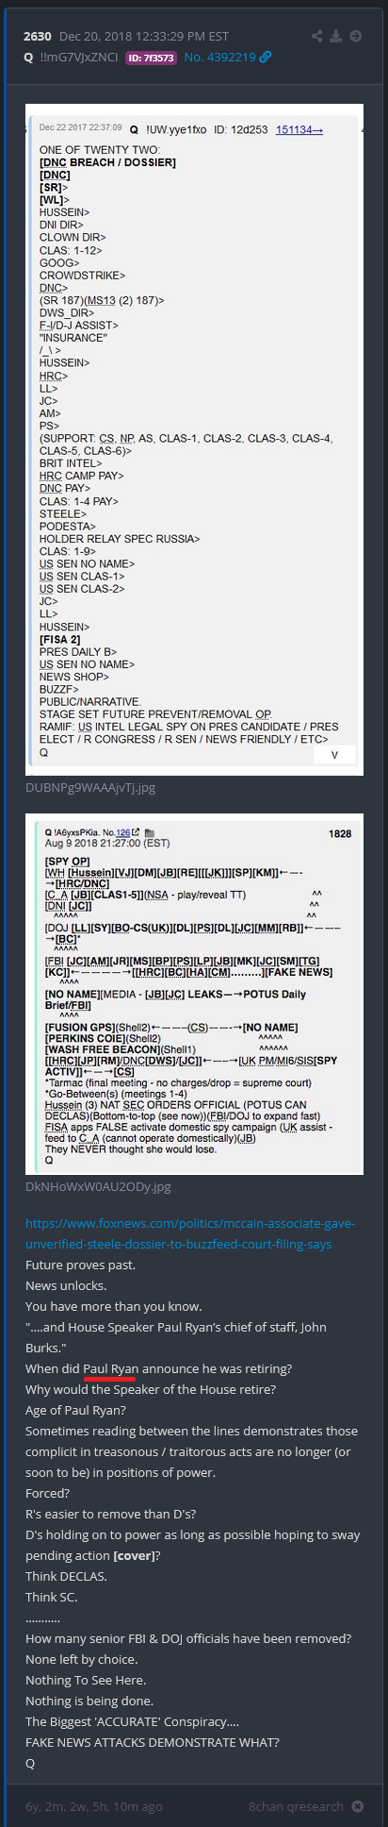The image size is (388, 1827).
Task: Click the circled X icon in footer
Action: 358,1805
